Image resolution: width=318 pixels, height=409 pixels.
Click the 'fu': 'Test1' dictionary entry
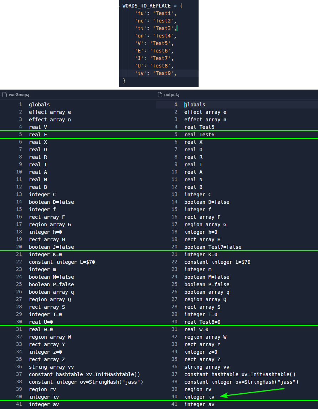155,13
